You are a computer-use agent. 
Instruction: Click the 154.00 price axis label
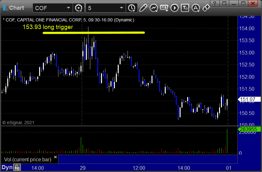[247, 29]
